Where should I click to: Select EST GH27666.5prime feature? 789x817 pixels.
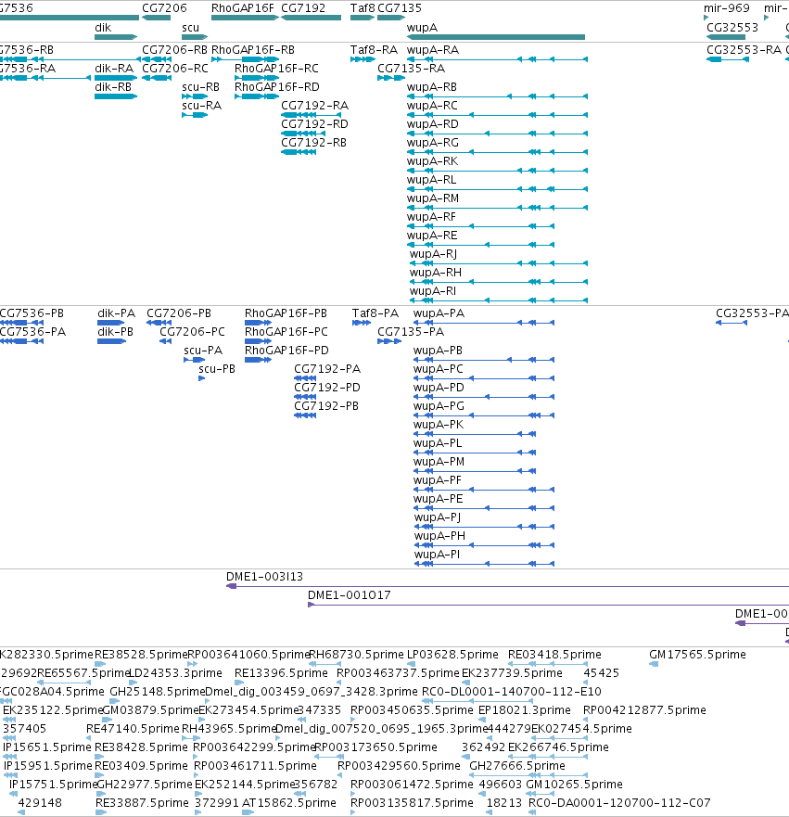(528, 776)
